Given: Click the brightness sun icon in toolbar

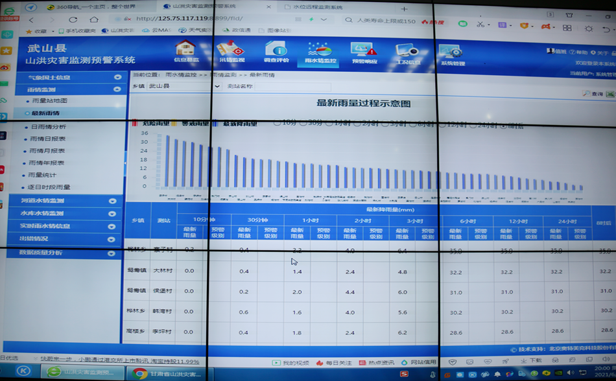Looking at the screenshot, I should point(589,29).
